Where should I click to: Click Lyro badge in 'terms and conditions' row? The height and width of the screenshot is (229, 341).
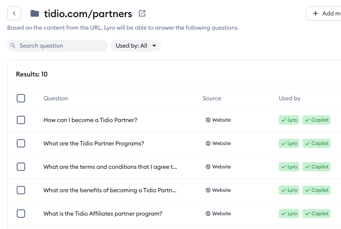(x=289, y=167)
